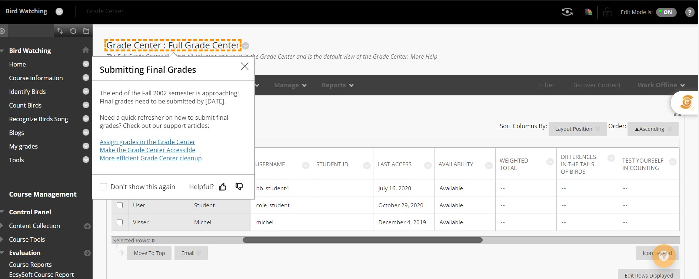The height and width of the screenshot is (279, 699).
Task: Open options arrow for Tools
Action: click(x=86, y=160)
